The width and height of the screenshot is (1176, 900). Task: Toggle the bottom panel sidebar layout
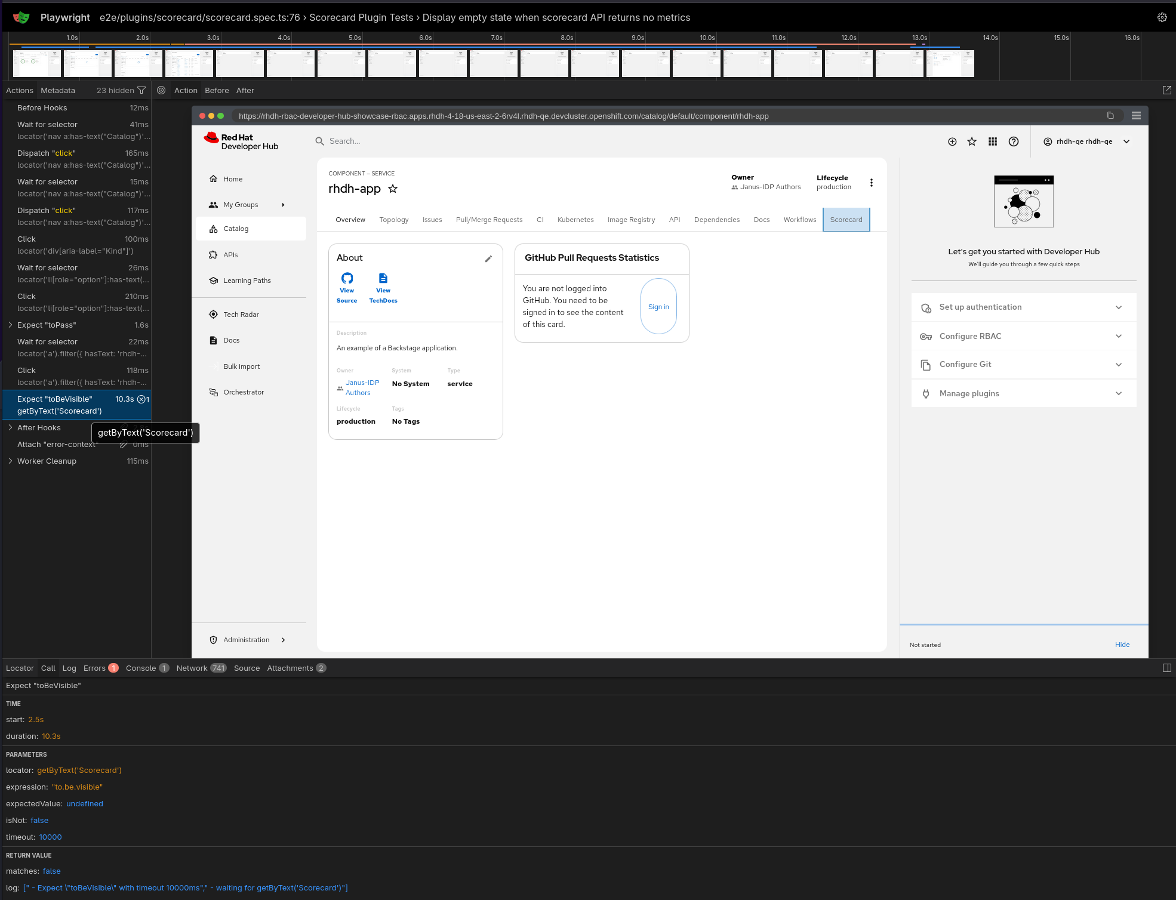pyautogui.click(x=1166, y=668)
